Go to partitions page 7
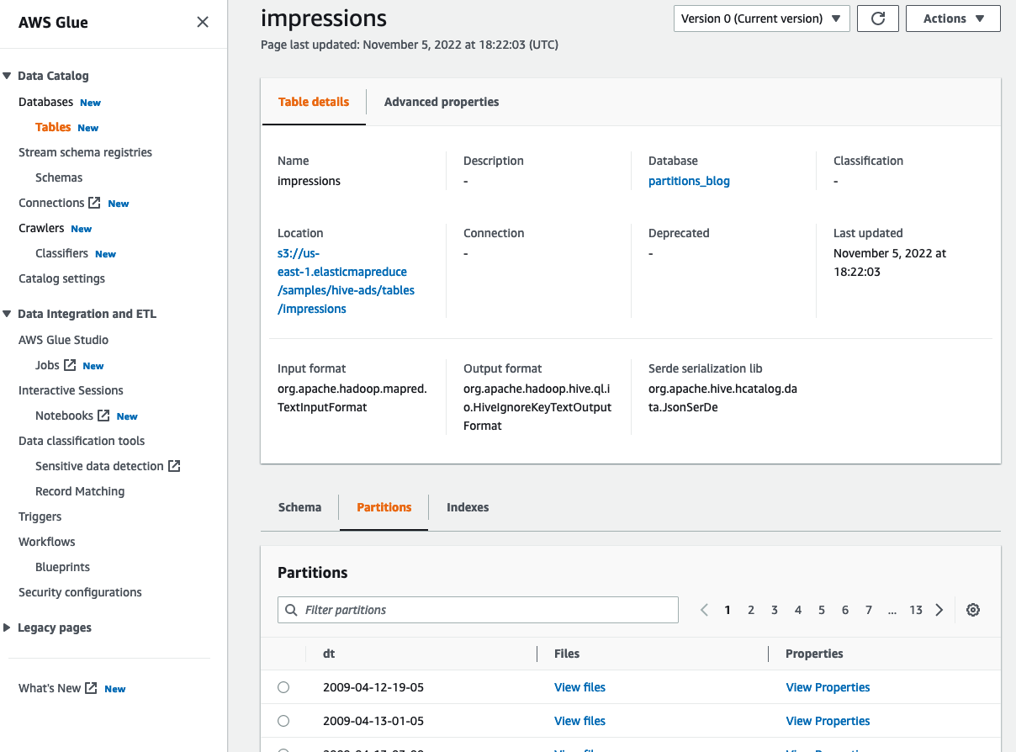 pos(869,610)
